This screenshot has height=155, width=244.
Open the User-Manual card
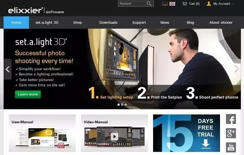[42, 133]
